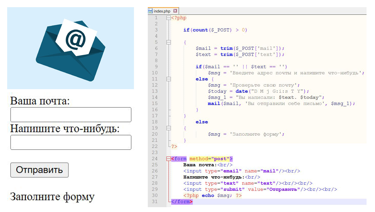Image resolution: width=375 pixels, height=212 pixels.
Task: Place cursor on the mail function call
Action: [x=214, y=103]
